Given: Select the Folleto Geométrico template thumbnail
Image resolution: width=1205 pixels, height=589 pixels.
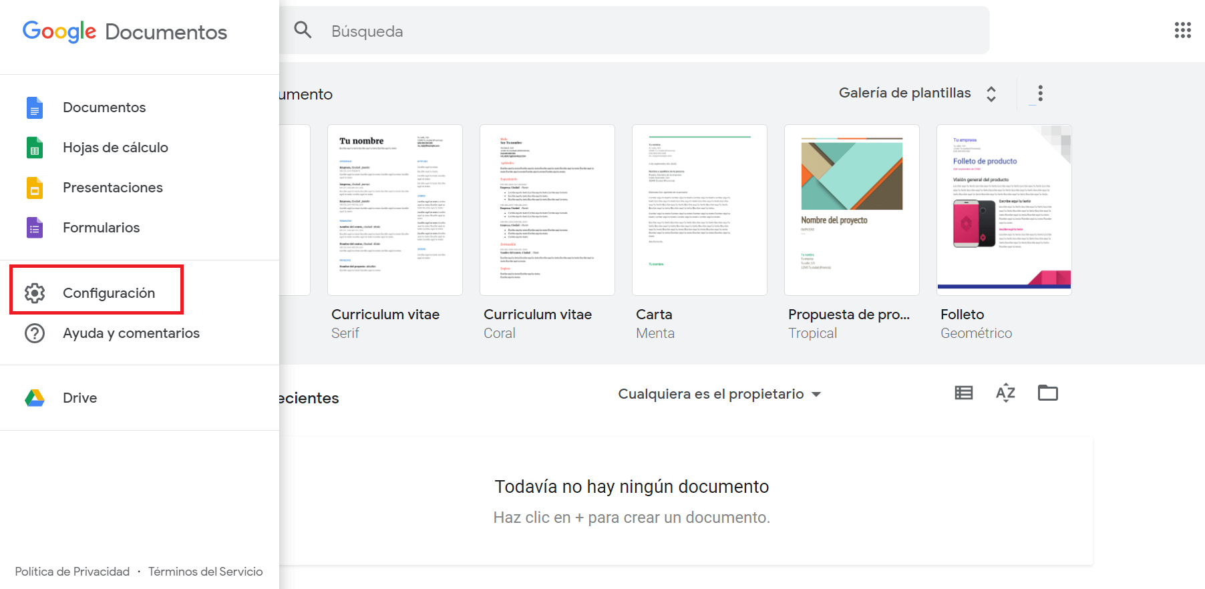Looking at the screenshot, I should (1004, 210).
